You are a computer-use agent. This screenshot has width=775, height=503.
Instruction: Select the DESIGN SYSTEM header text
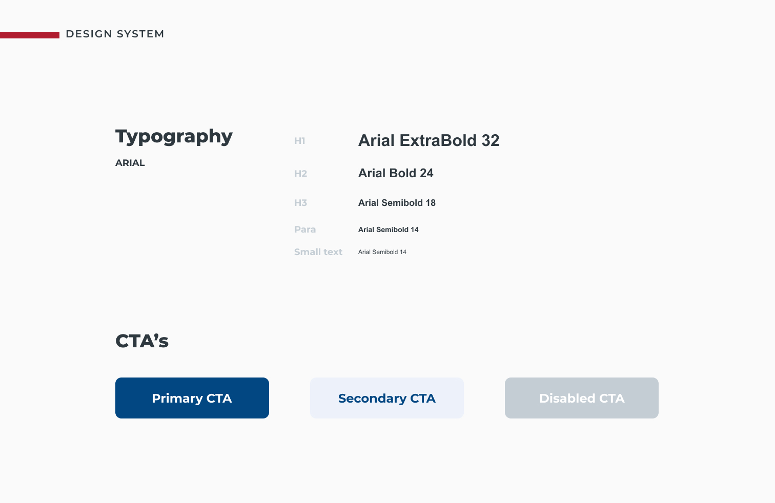[115, 34]
